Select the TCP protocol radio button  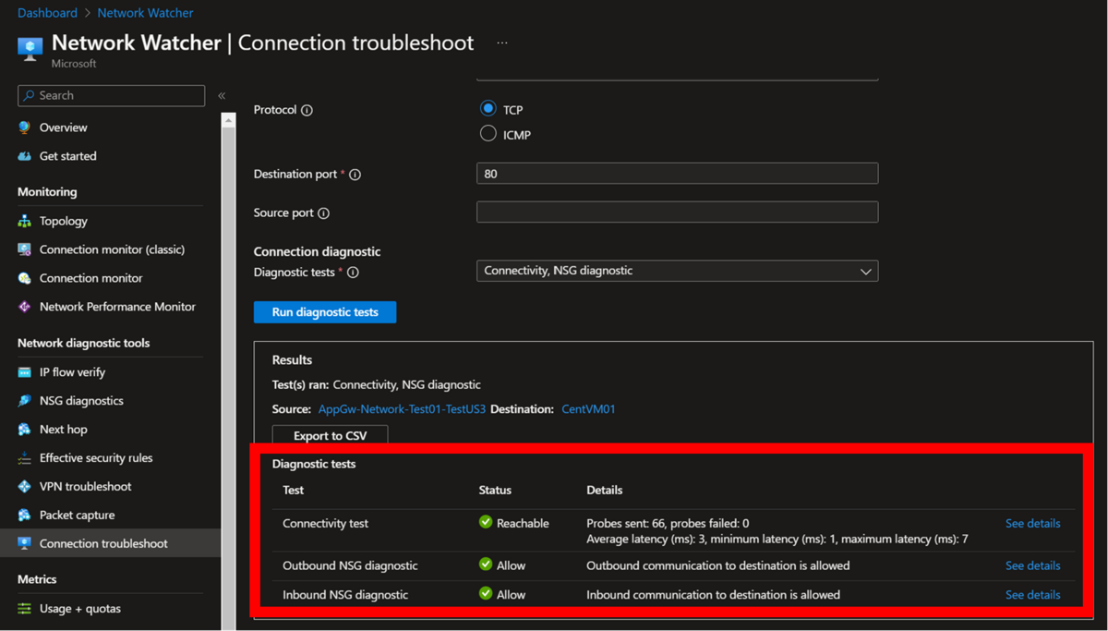[488, 108]
